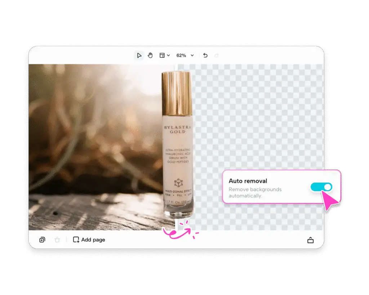Click the page layout icon
Viewport: 369px width, 295px height.
click(x=162, y=55)
